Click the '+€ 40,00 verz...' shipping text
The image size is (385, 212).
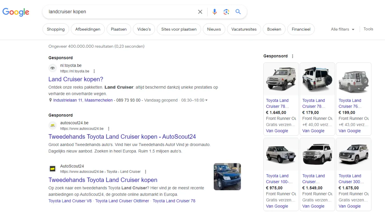pos(317,125)
